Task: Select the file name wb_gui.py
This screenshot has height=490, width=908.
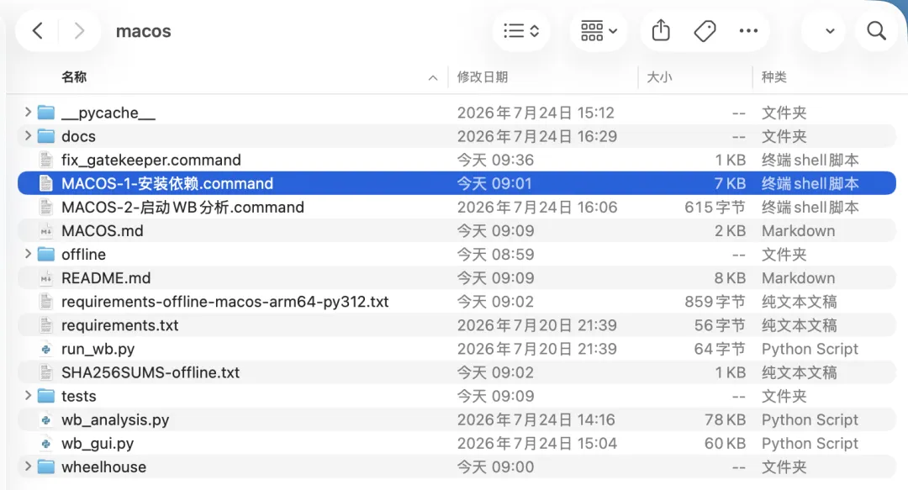Action: (98, 443)
